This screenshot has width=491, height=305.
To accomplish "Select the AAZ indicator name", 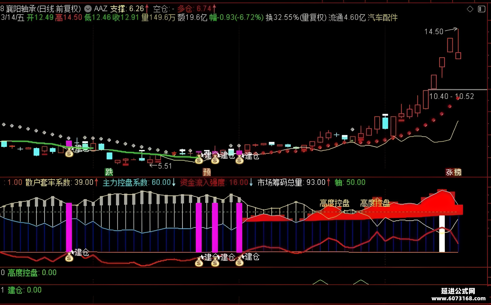I will point(101,9).
